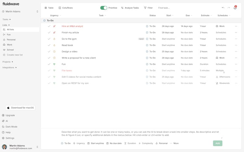
Task: Switch to the Table view
Action: (49, 8)
